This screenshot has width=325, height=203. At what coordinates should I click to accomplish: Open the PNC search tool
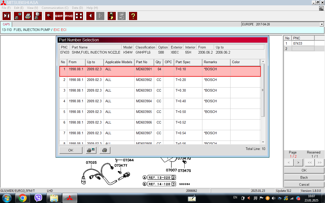(69, 16)
